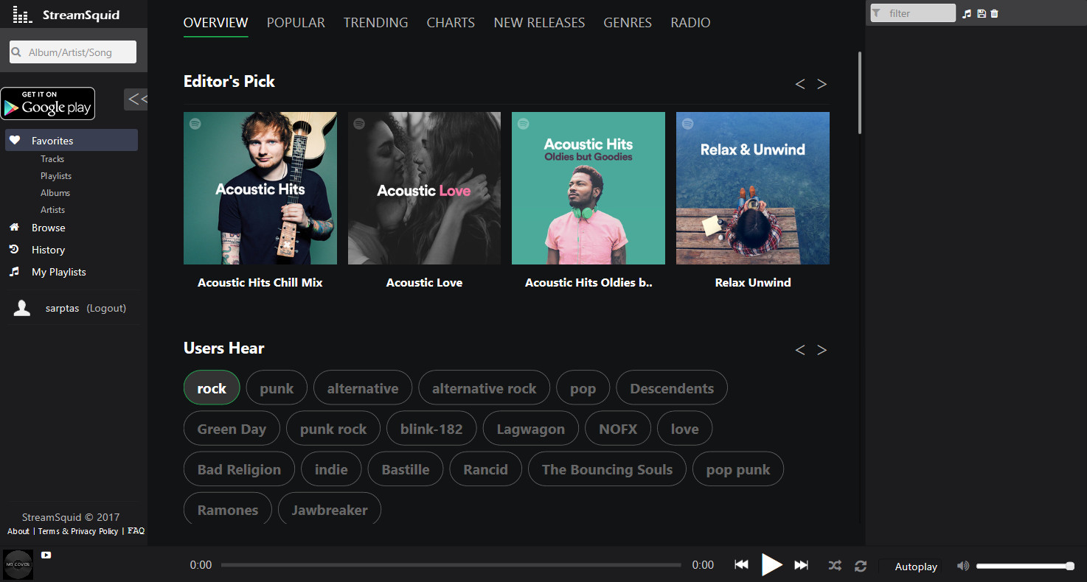Screen dimensions: 1087x582
Task: Open the Genres tab
Action: click(x=628, y=23)
